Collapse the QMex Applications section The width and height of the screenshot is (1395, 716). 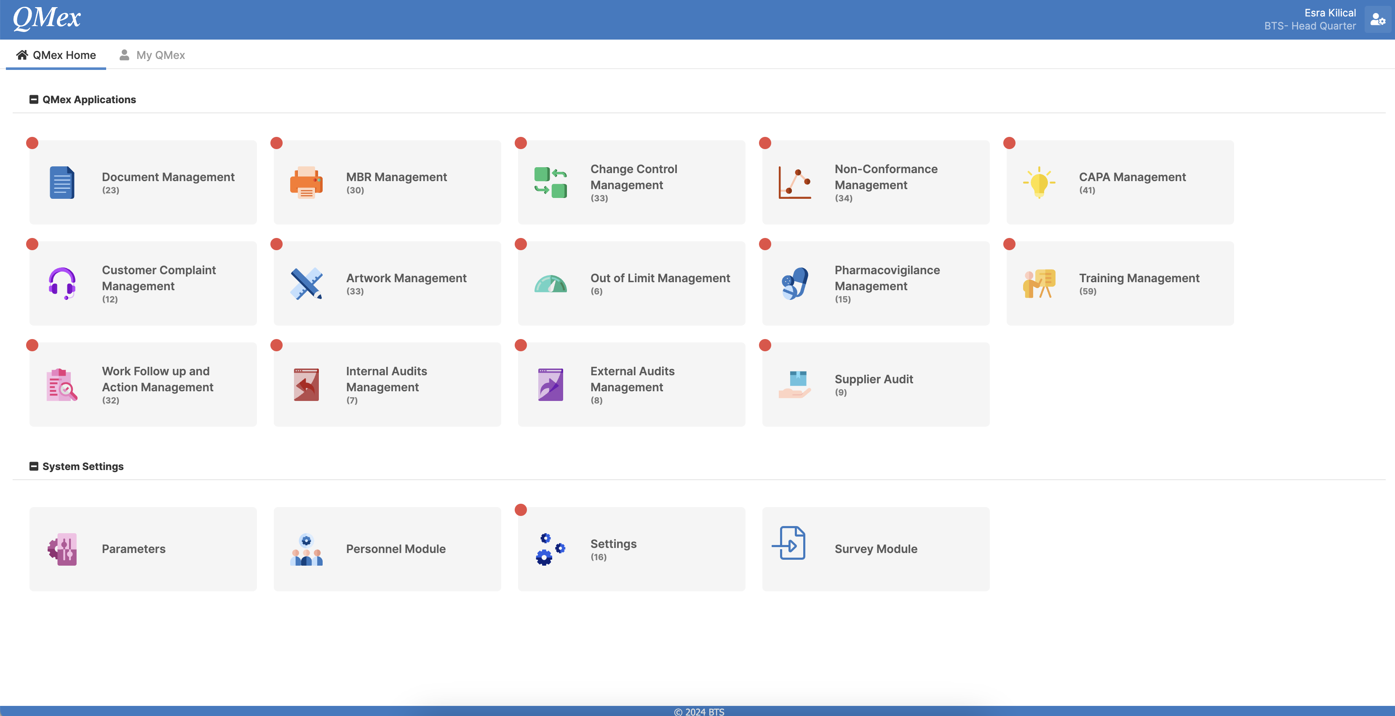click(x=34, y=100)
